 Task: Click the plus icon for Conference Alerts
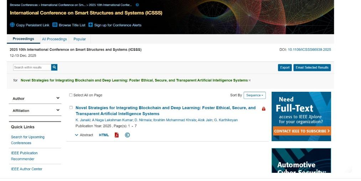click(x=91, y=25)
